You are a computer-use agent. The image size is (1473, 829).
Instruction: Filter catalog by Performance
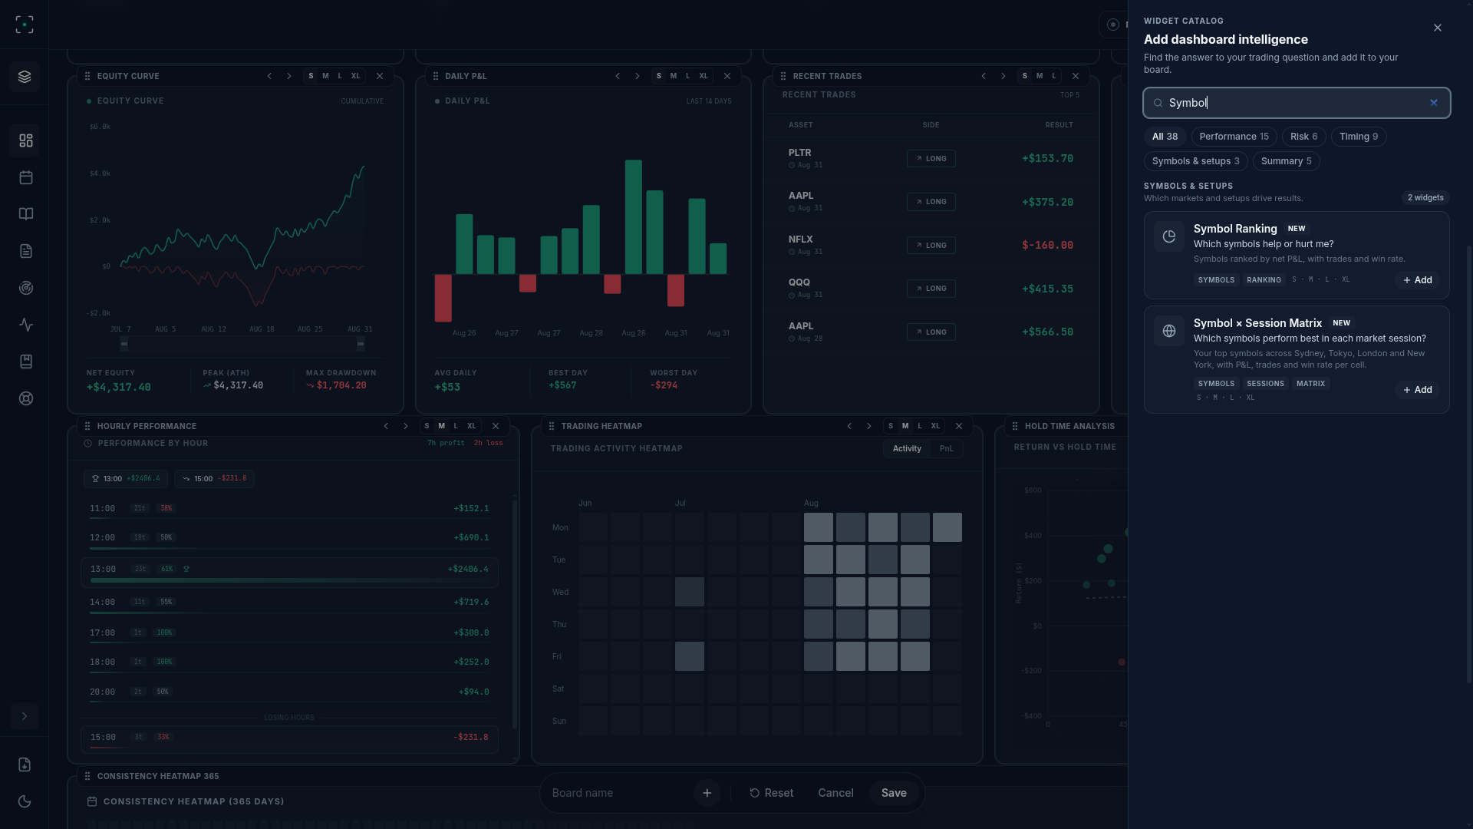pos(1234,137)
